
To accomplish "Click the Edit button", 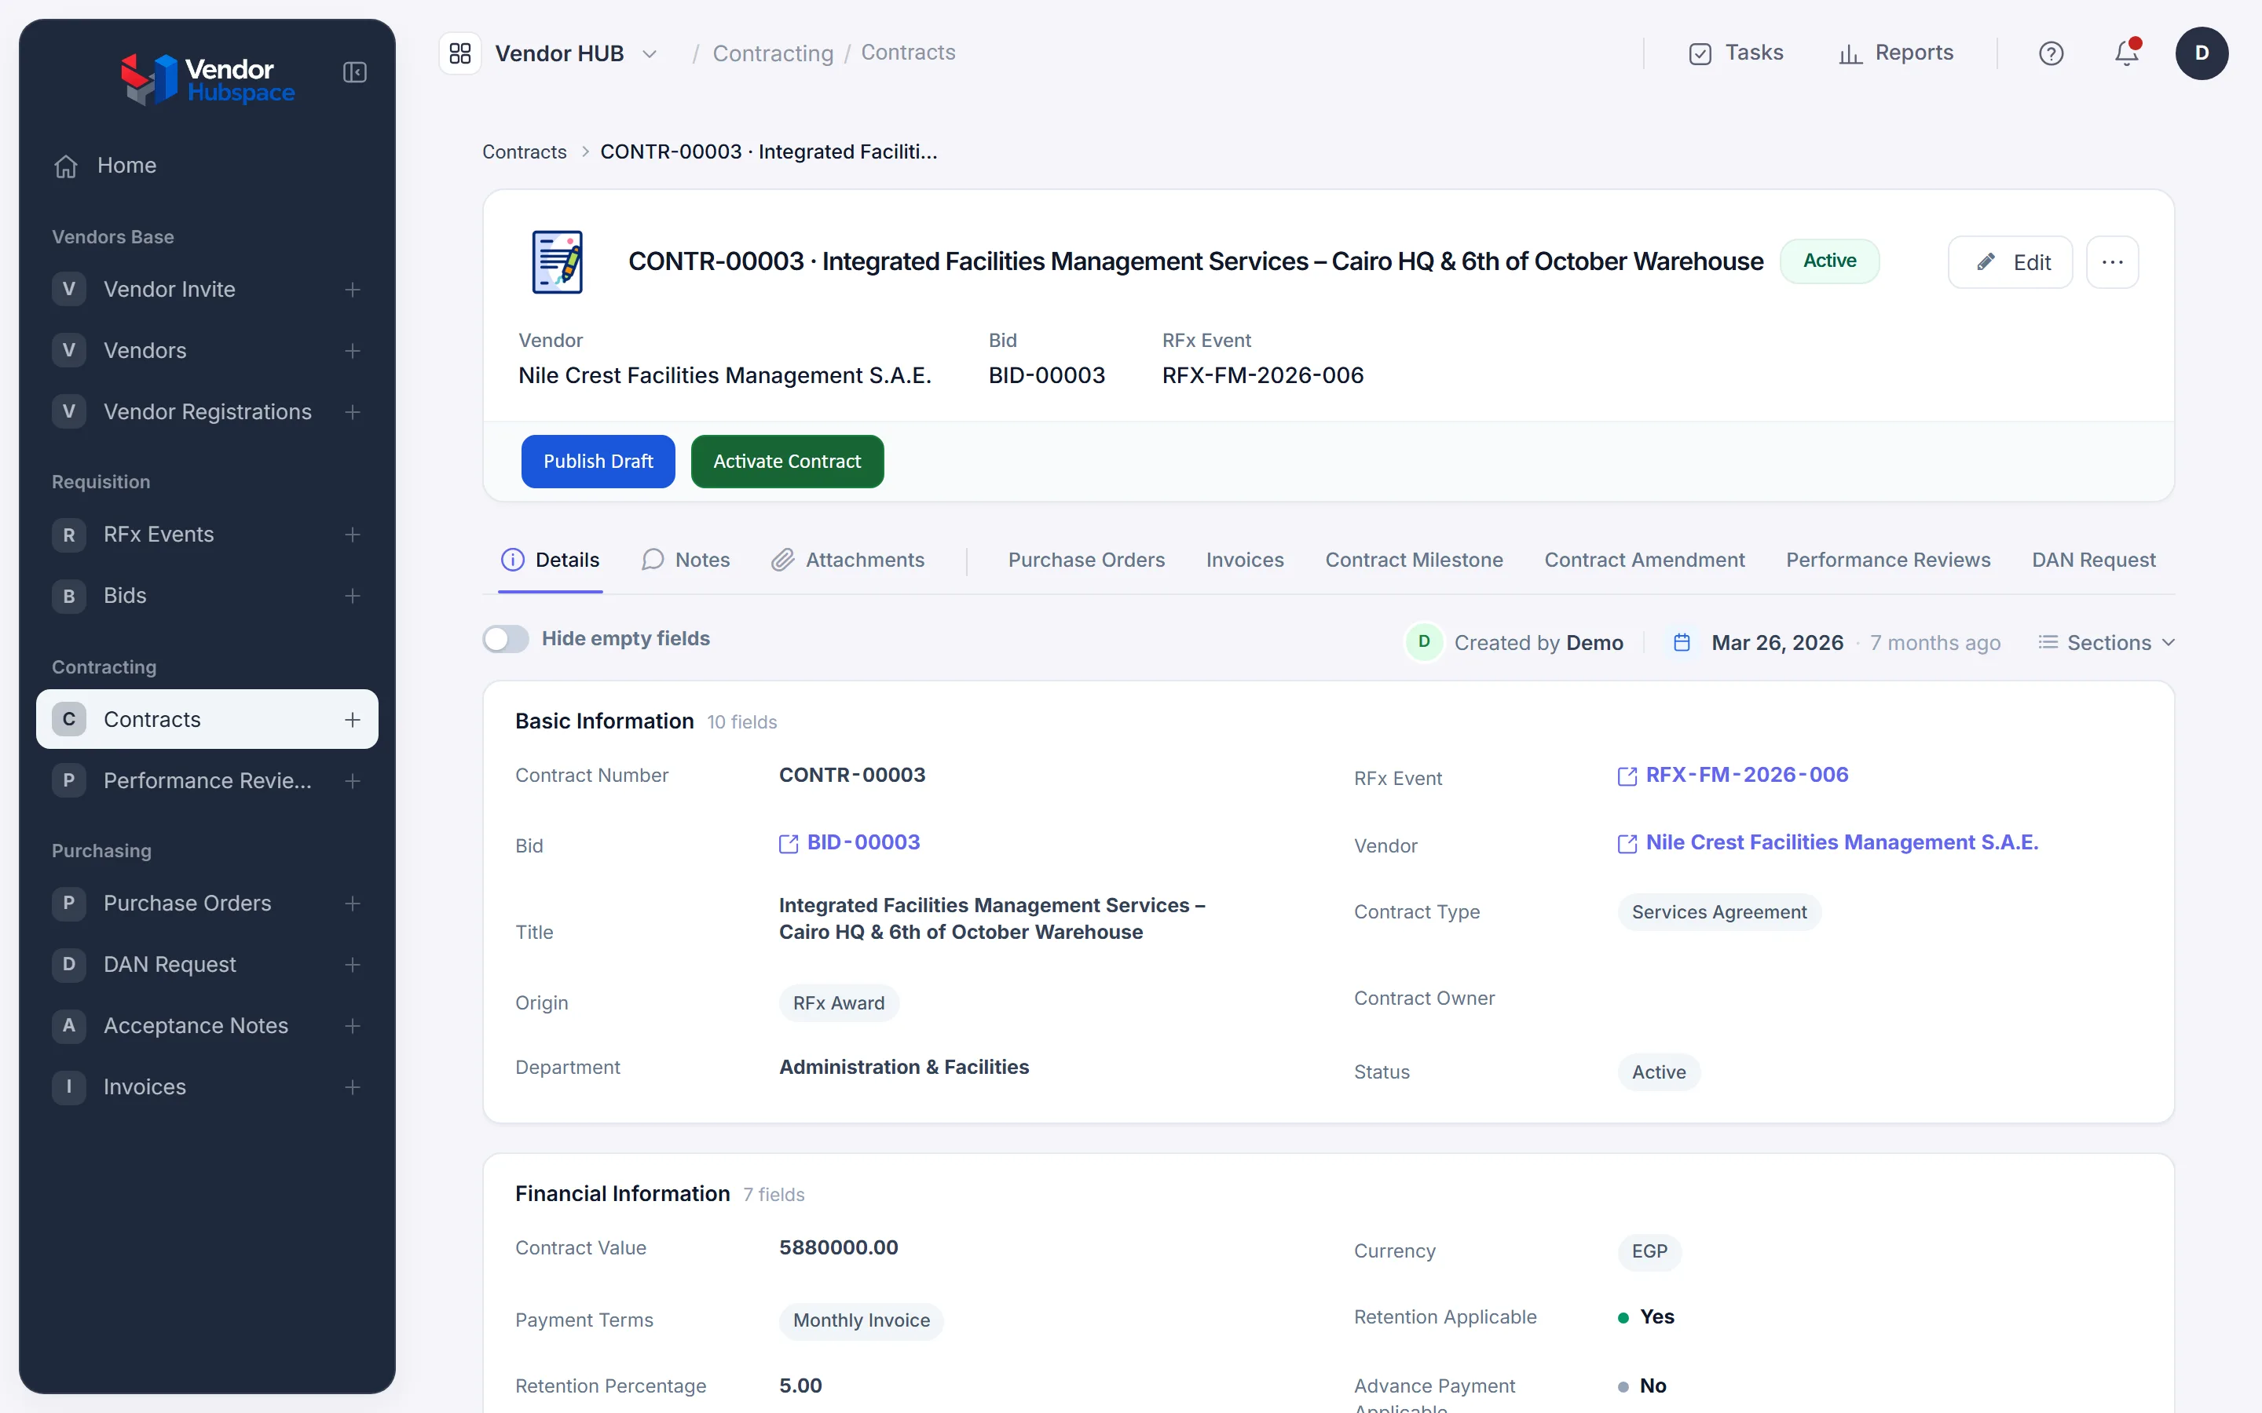I will click(2010, 263).
